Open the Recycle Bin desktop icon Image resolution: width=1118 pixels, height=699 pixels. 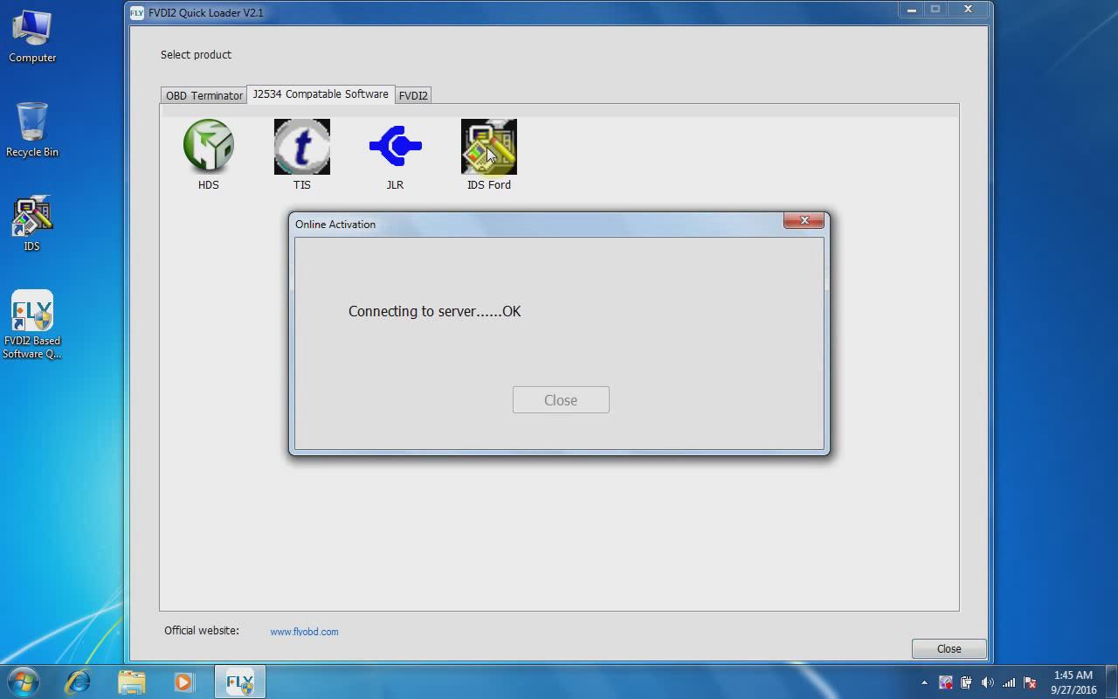(x=32, y=130)
